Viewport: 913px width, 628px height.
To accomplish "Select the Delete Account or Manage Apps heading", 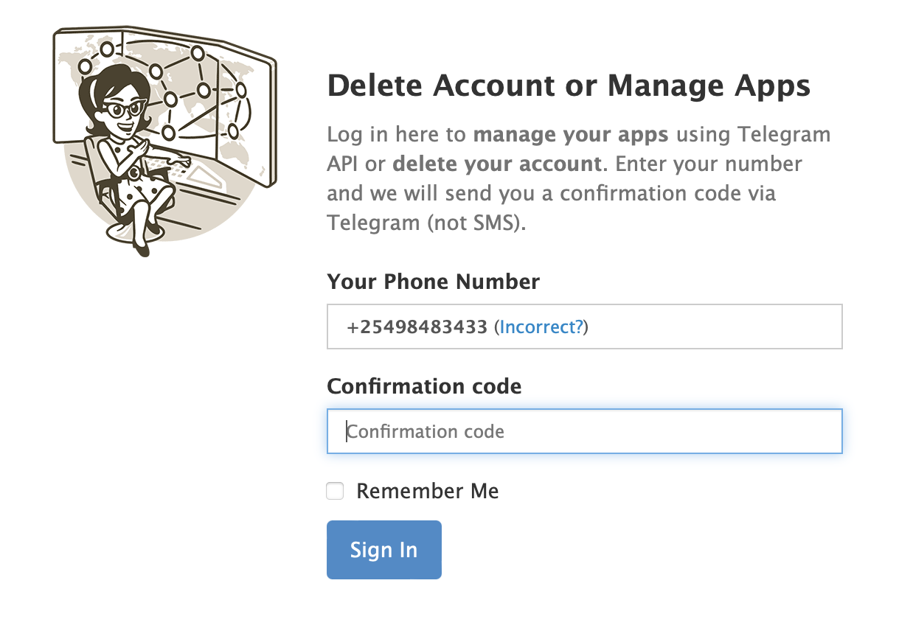I will click(568, 85).
